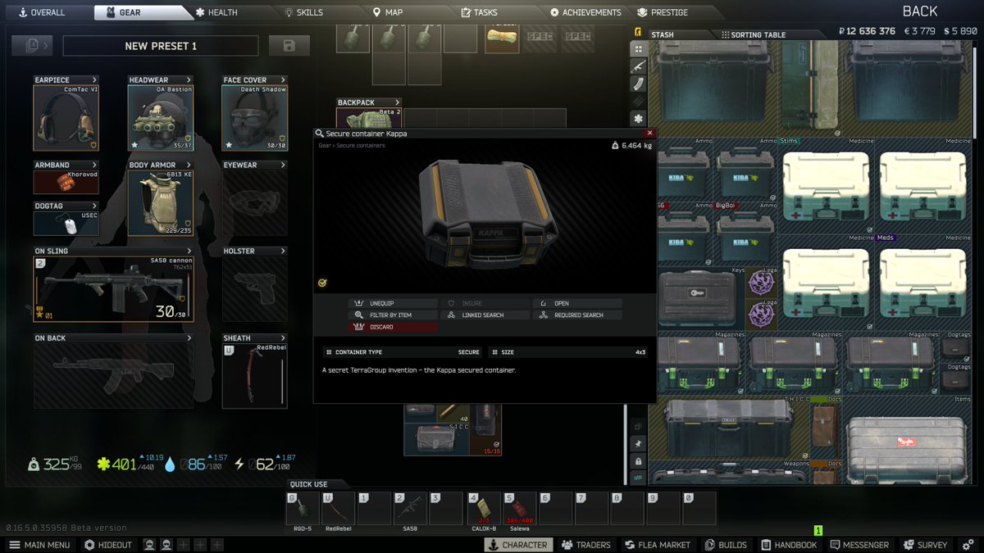This screenshot has width=984, height=553.
Task: Click Open in the Kappa context actions
Action: tap(577, 303)
